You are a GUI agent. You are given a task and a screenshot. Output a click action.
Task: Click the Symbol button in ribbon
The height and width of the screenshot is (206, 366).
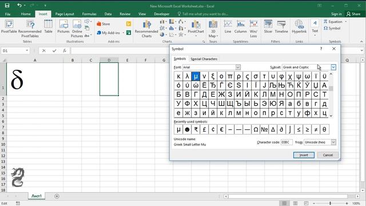332,28
